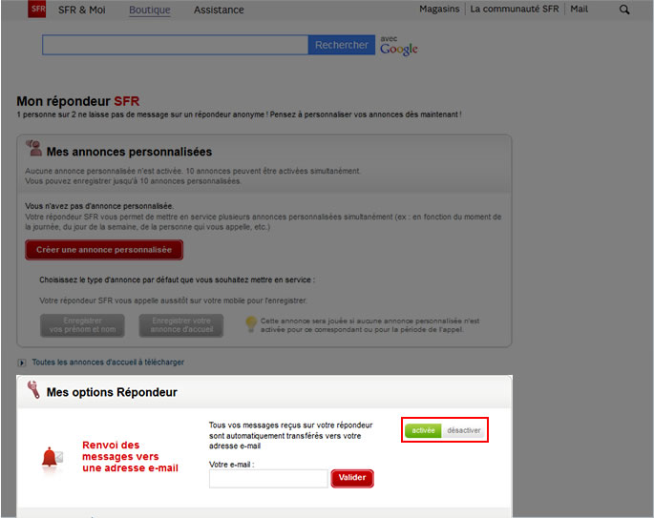Click the Rechercher button
Screen dimensions: 654x518
coord(342,45)
